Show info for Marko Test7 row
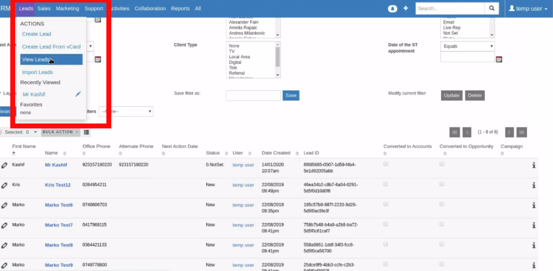This screenshot has width=553, height=271. click(x=534, y=225)
